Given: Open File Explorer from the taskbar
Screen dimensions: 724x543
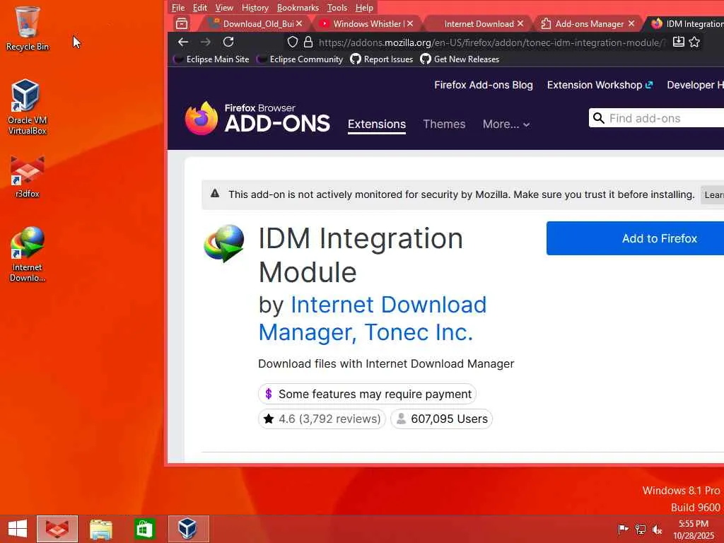Looking at the screenshot, I should (100, 529).
